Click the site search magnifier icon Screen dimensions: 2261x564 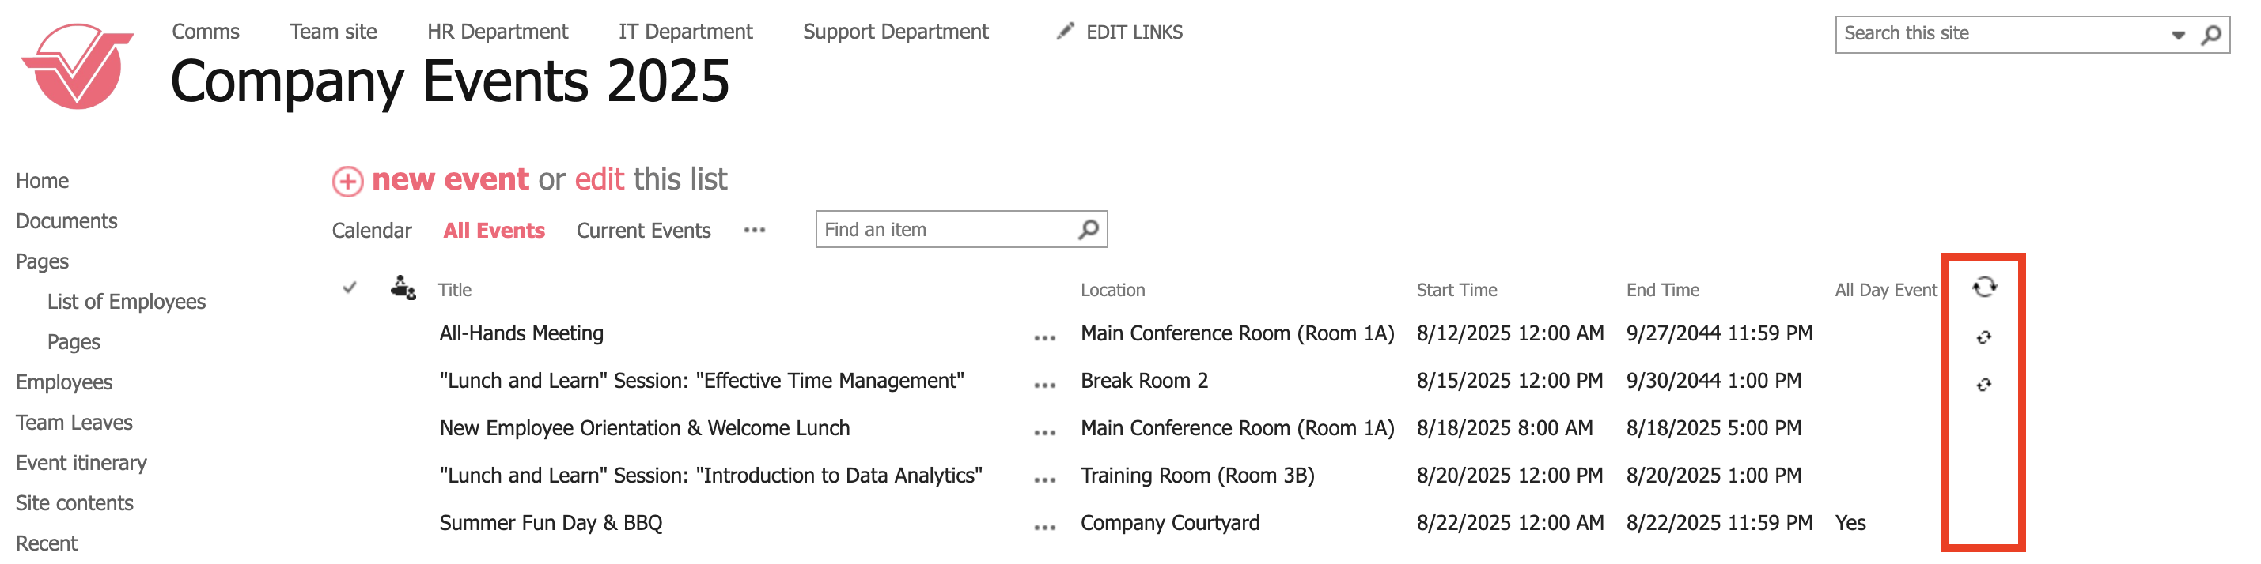[x=2211, y=34]
